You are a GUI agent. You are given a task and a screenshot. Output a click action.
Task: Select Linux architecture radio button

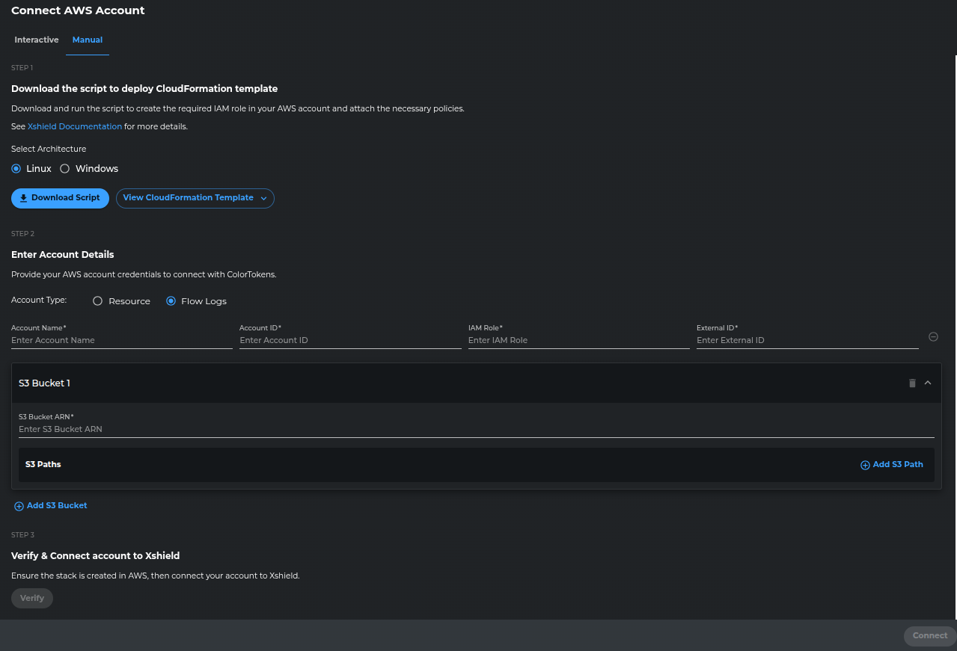16,169
